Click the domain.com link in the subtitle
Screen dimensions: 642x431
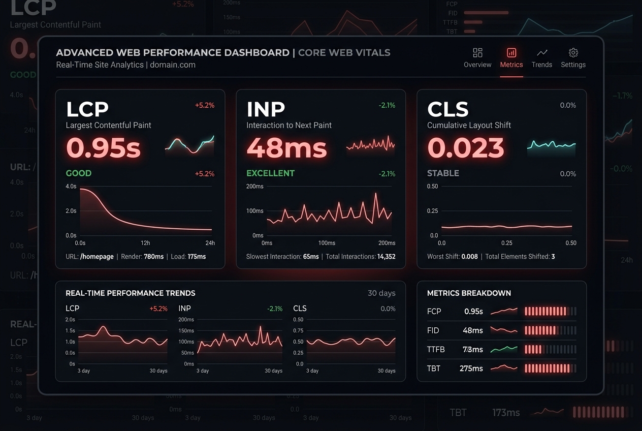(x=173, y=65)
